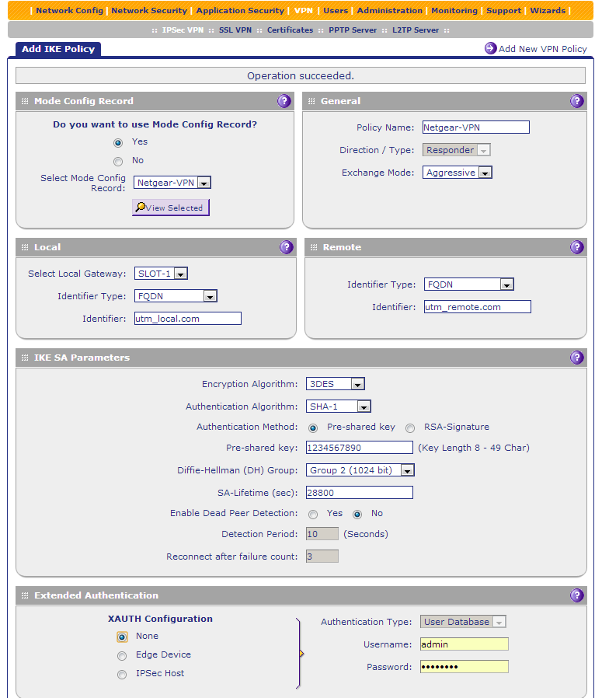Click the Remote Identifier input field

[478, 307]
